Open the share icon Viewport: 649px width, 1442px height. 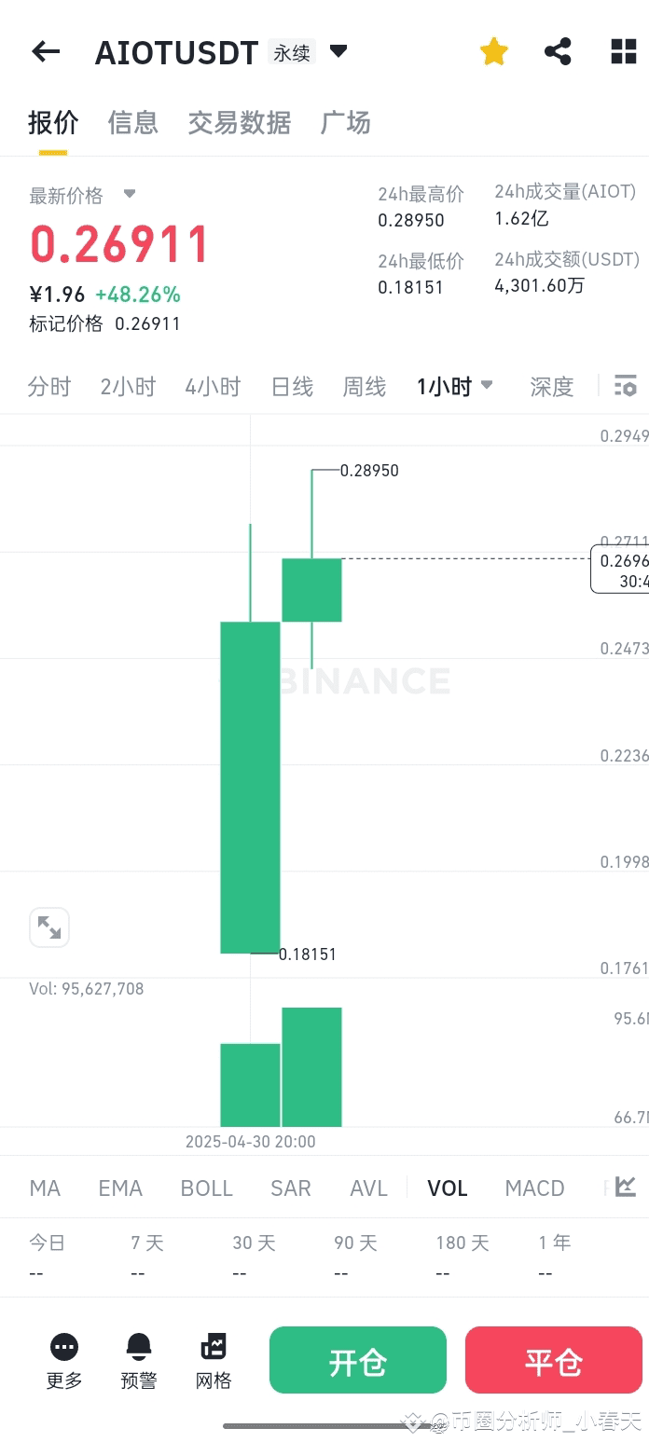pos(558,51)
